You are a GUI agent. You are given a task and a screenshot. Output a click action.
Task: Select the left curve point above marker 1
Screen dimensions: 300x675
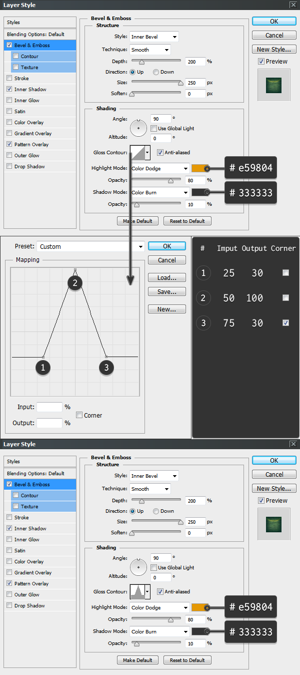pyautogui.click(x=43, y=357)
